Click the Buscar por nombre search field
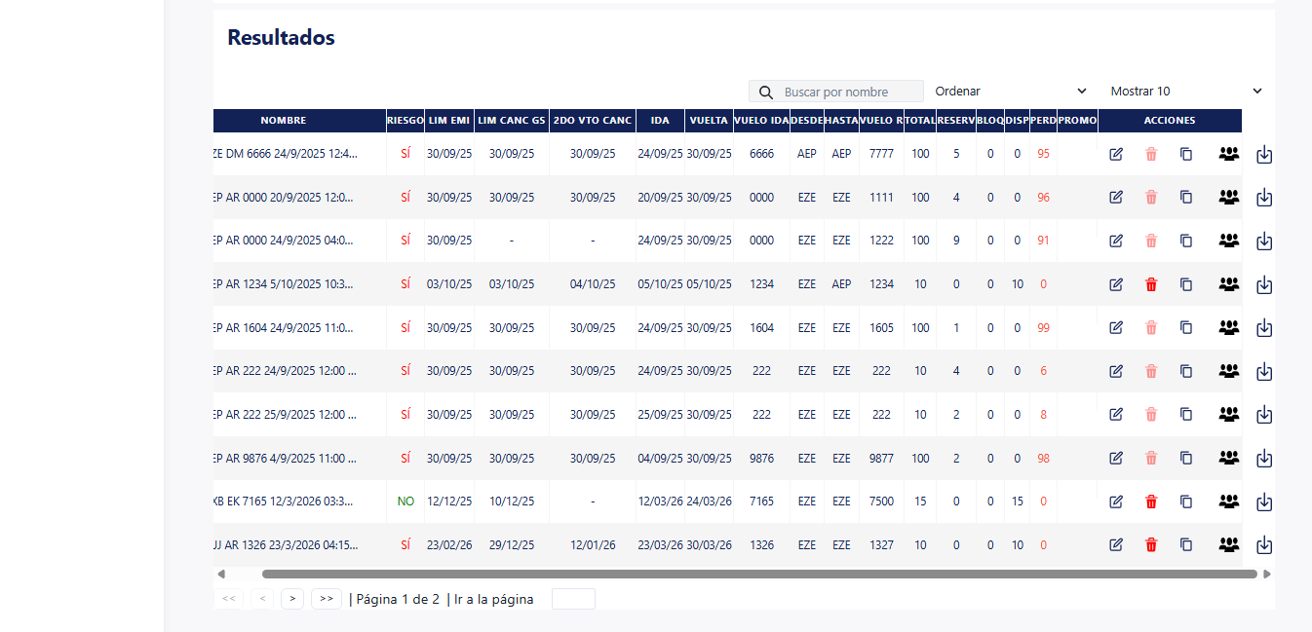Screen dimensions: 1312x632 836,92
